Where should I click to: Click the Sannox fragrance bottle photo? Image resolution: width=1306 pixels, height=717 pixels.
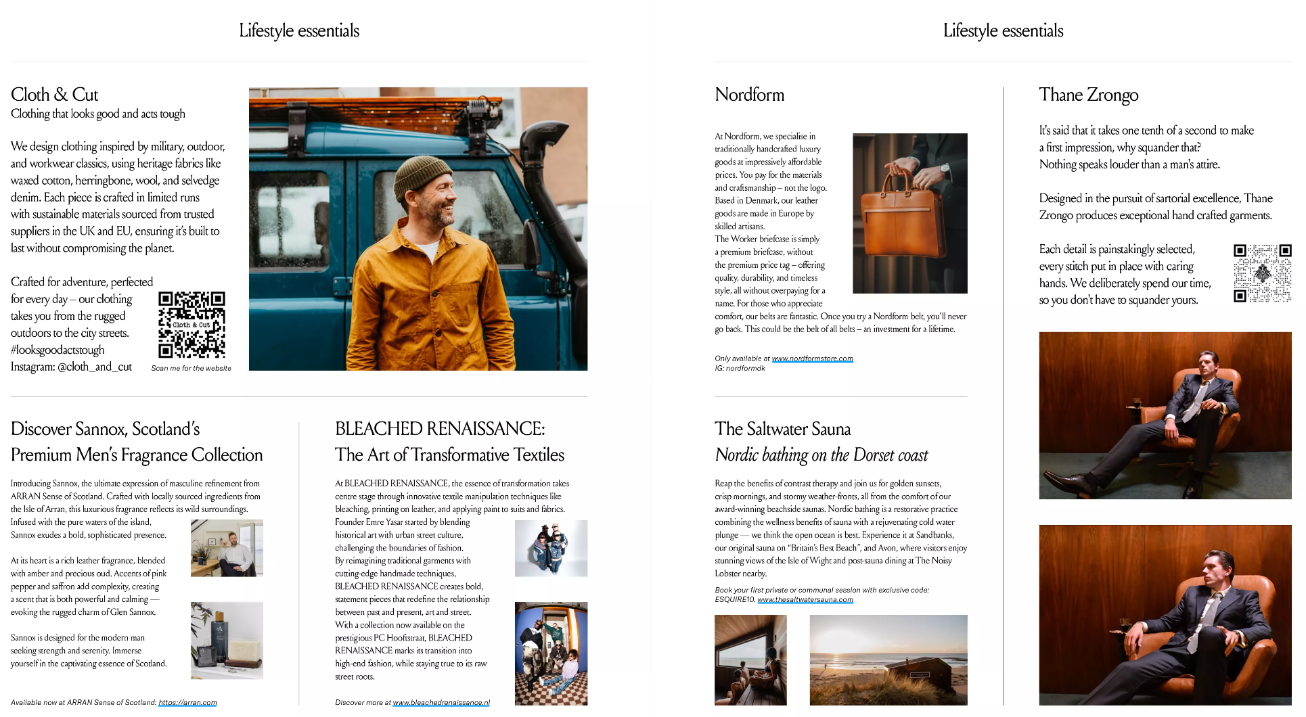227,641
